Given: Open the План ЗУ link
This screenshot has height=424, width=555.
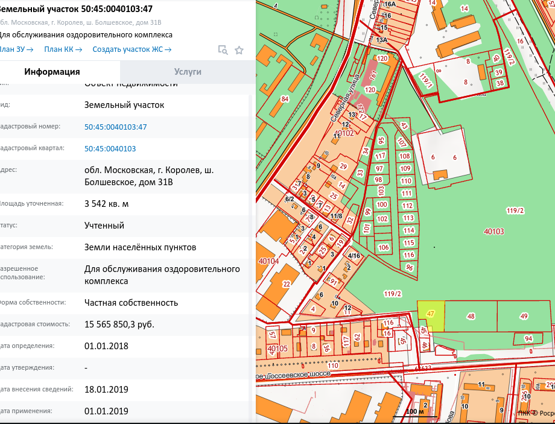Looking at the screenshot, I should pos(16,49).
